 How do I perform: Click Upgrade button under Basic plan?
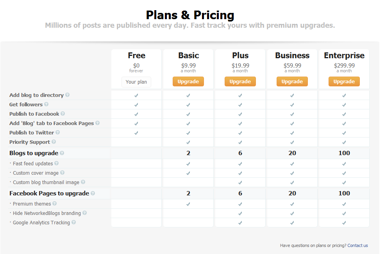[188, 81]
